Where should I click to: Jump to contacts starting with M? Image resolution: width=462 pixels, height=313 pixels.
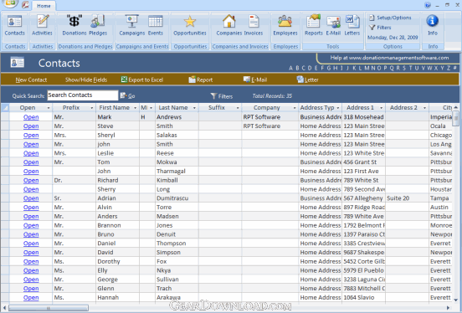point(367,68)
